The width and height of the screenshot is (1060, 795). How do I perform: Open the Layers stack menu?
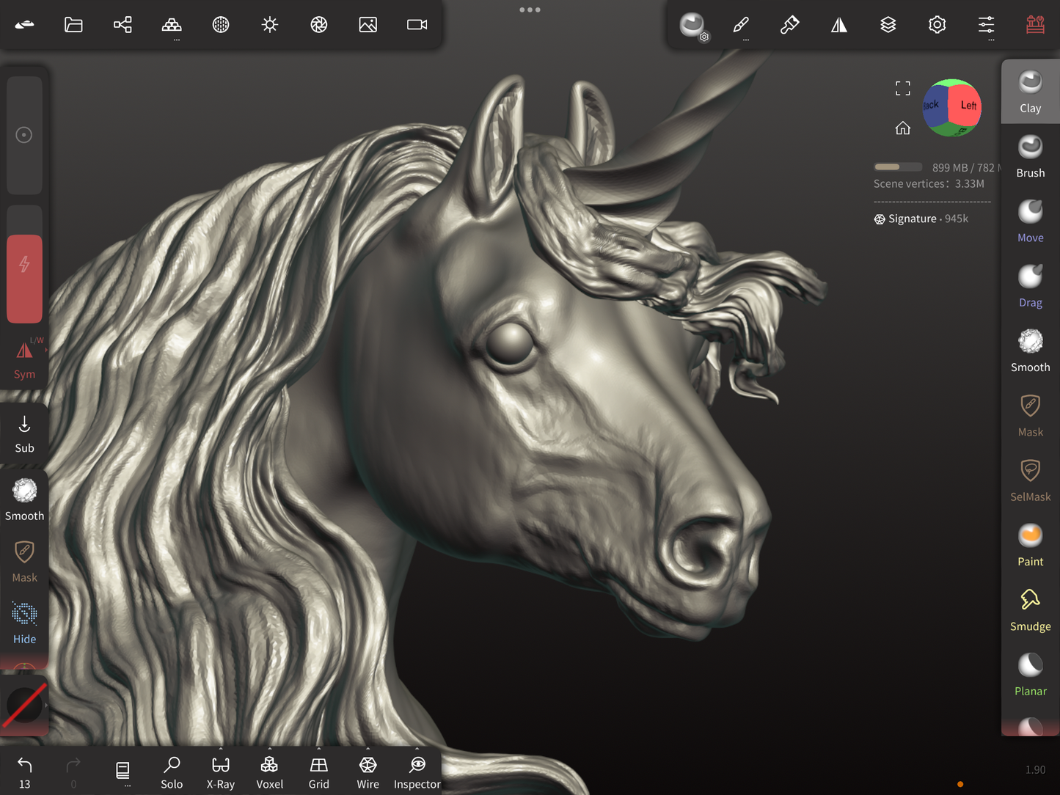(x=888, y=25)
